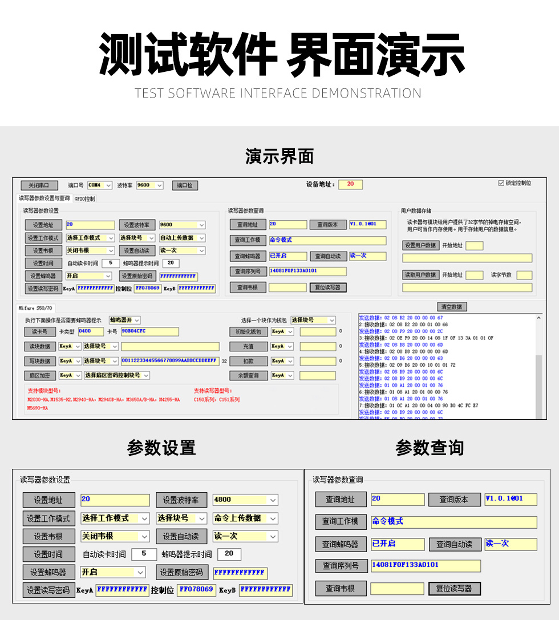Open the 端口号 COM4 dropdown
Screen dimensions: 559x620
click(100, 185)
